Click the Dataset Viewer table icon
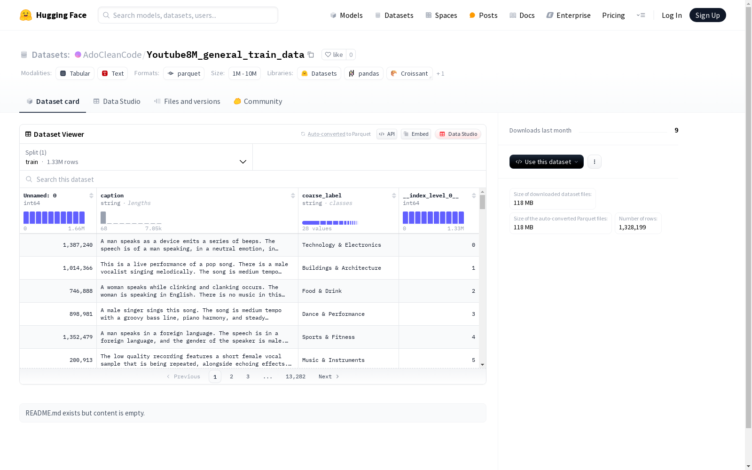Image resolution: width=752 pixels, height=470 pixels. click(x=28, y=134)
